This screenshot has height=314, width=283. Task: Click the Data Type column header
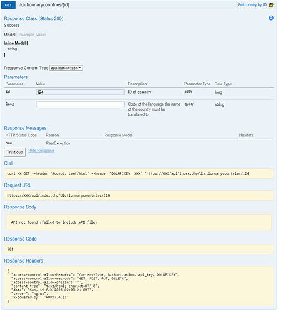pyautogui.click(x=223, y=84)
